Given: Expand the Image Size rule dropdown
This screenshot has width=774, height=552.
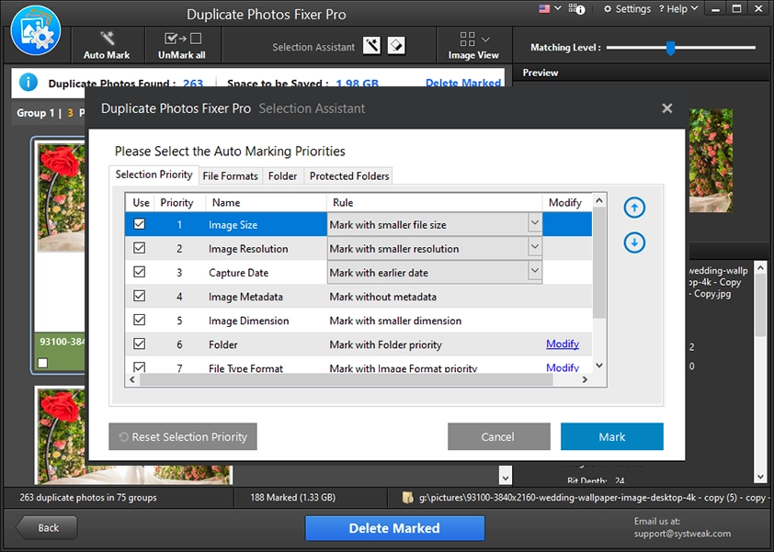Looking at the screenshot, I should (535, 223).
